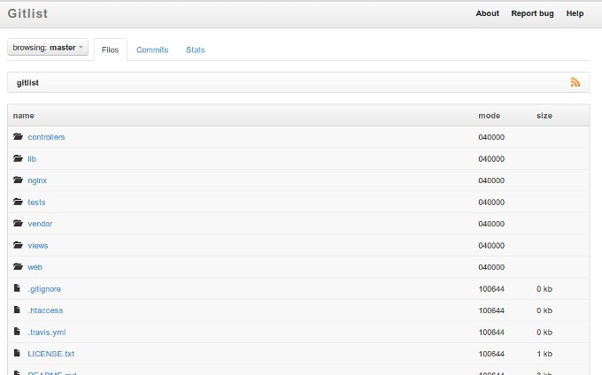
Task: Click the RSS feed icon
Action: (575, 82)
